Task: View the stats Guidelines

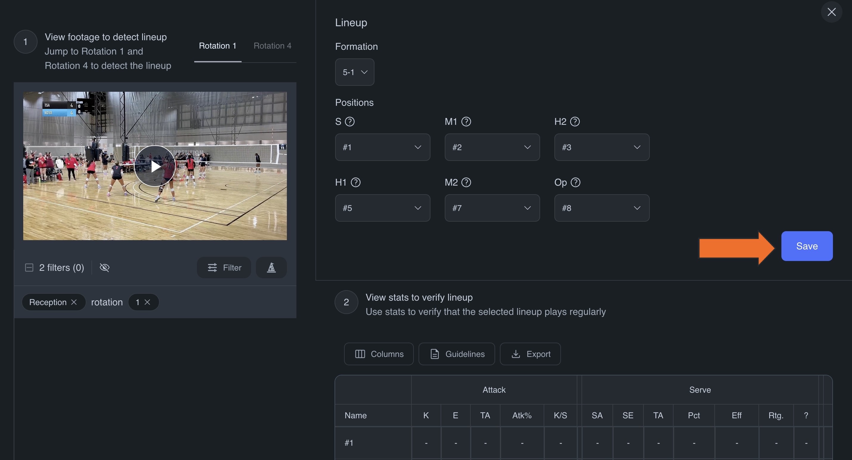Action: [456, 354]
